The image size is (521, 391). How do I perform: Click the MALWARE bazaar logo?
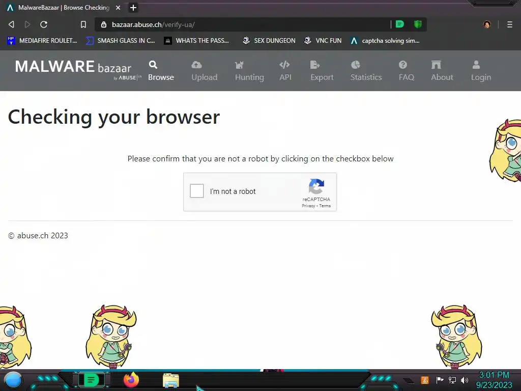78,70
